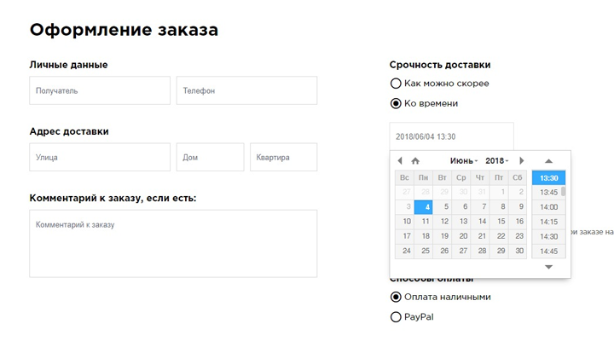
Task: Select June 19 in the calendar
Action: 442,236
